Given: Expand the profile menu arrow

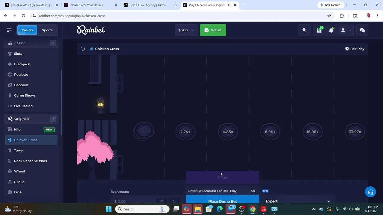Looking at the screenshot, I should (350, 30).
